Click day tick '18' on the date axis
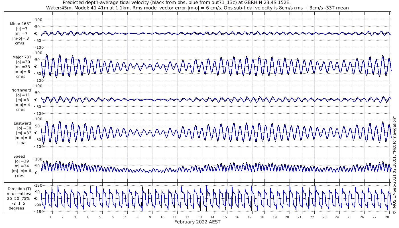Image resolution: width=399 pixels, height=228 pixels. pos(262,217)
